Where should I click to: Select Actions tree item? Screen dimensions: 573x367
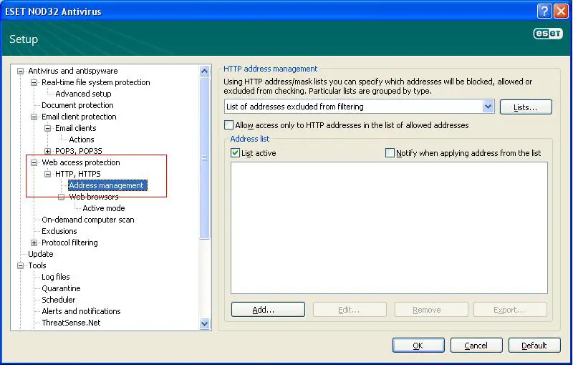click(x=82, y=140)
